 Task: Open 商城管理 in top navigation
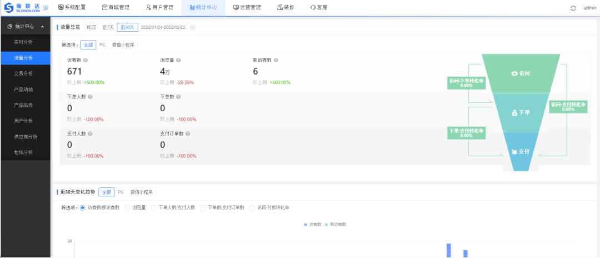pyautogui.click(x=116, y=7)
